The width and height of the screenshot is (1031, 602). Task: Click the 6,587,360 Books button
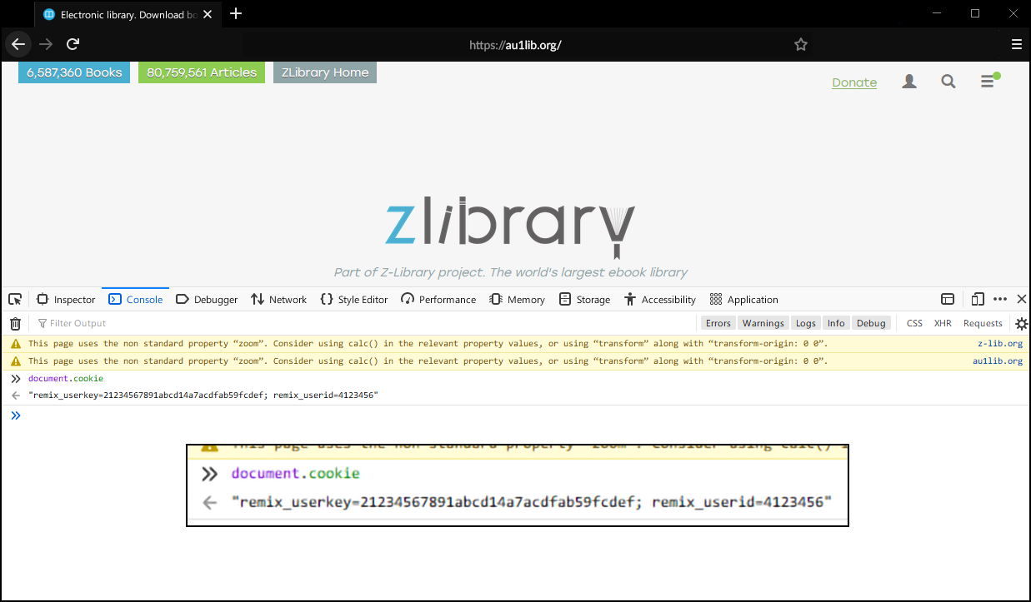tap(74, 72)
